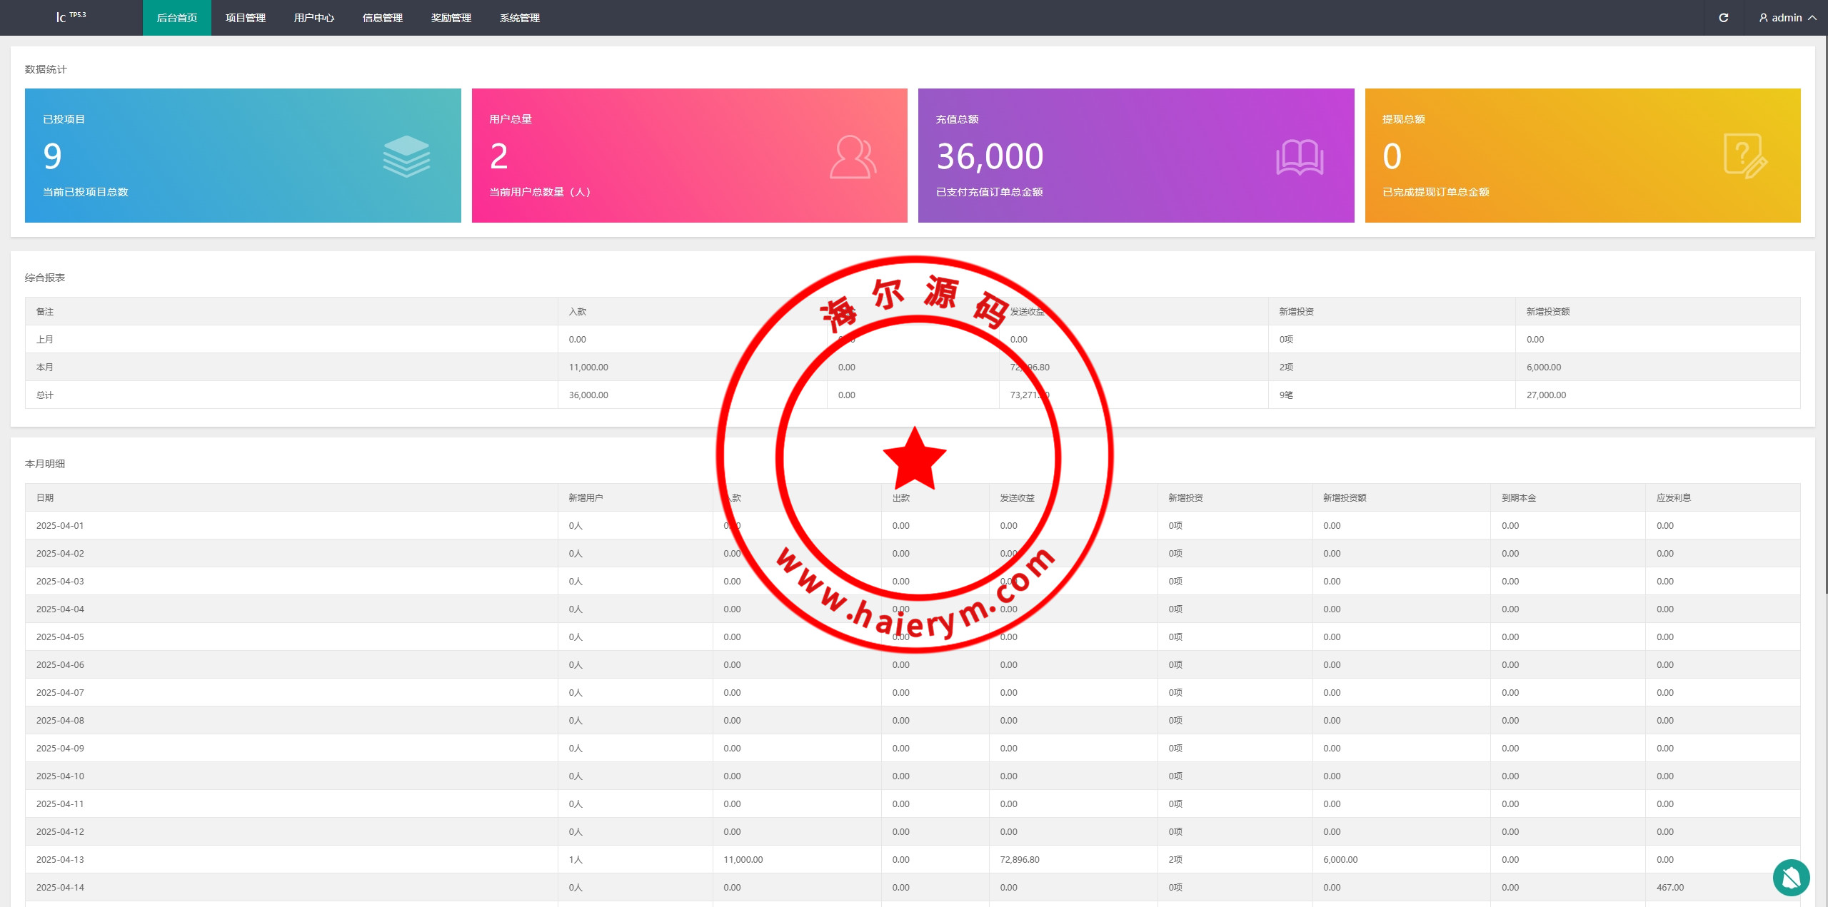Screen dimensions: 1828x907
Task: Click the users icon on the 用户总量 card
Action: point(853,157)
